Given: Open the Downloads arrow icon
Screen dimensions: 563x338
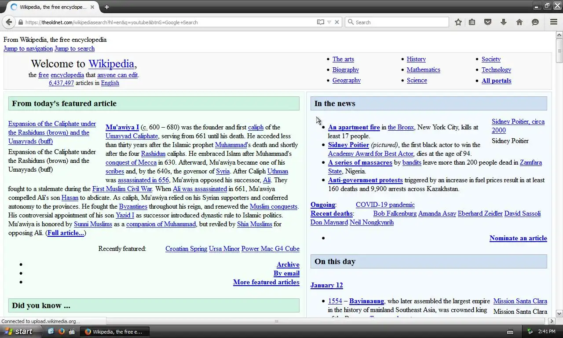Looking at the screenshot, I should point(504,22).
